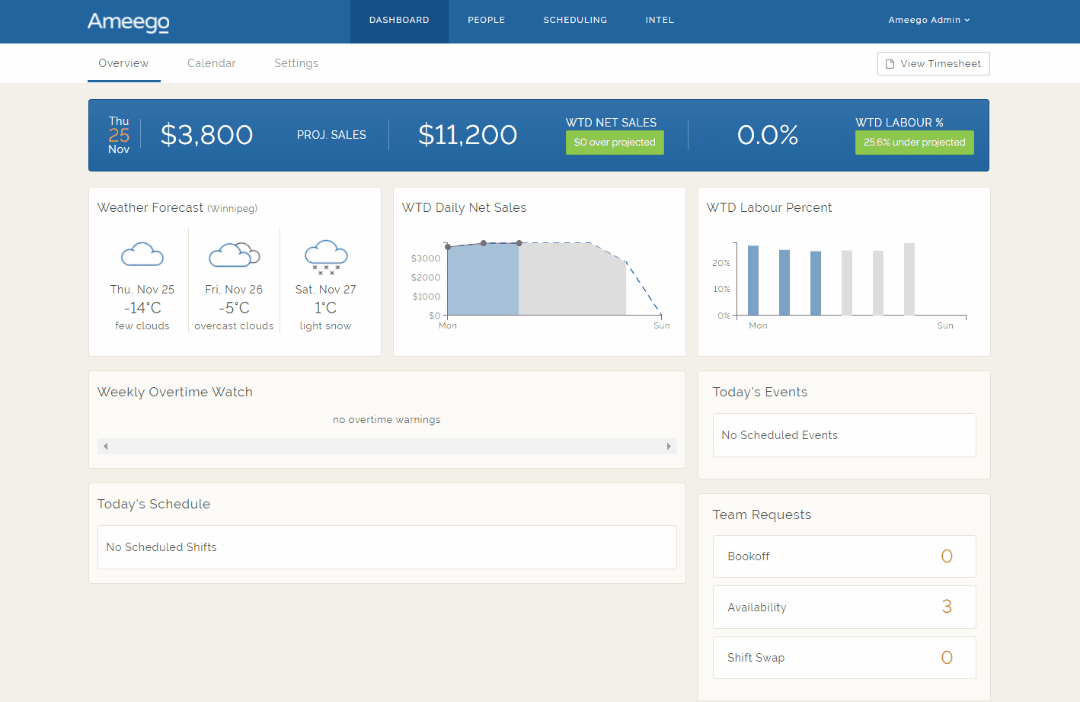Click the overcast clouds icon for Friday
Image resolution: width=1080 pixels, height=702 pixels.
tap(234, 255)
